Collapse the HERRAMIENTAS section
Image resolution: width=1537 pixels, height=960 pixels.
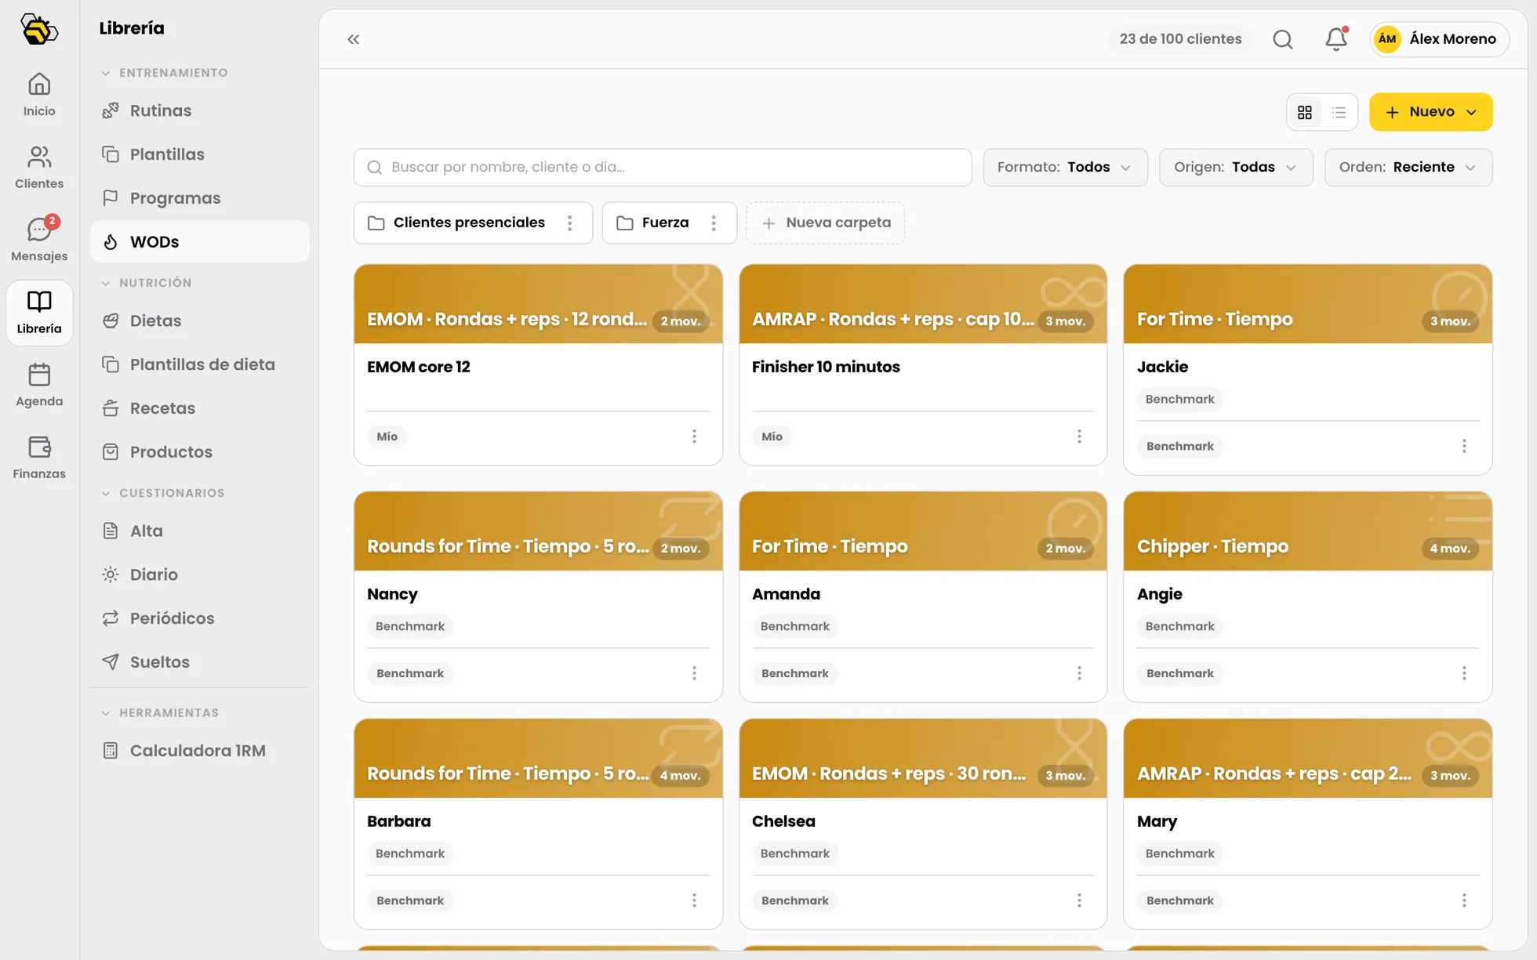pyautogui.click(x=160, y=713)
